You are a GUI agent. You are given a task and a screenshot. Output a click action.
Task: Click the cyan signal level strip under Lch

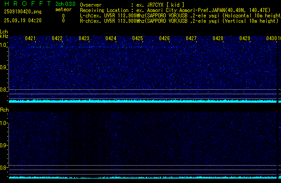coord(143,100)
